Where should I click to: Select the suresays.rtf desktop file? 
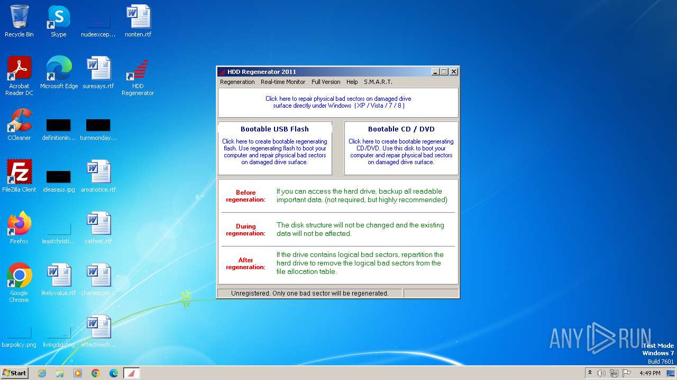click(98, 73)
